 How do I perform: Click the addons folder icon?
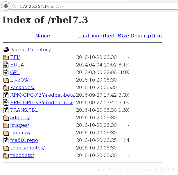(6, 118)
